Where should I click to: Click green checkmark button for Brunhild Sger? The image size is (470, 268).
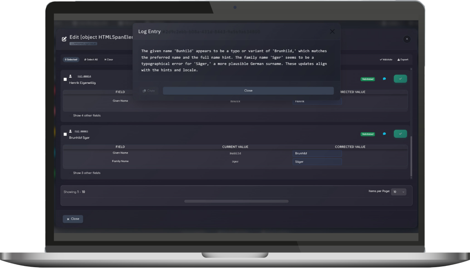pos(400,134)
